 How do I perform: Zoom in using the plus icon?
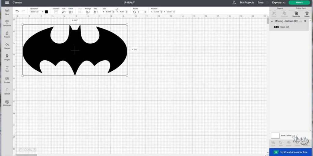point(35,150)
